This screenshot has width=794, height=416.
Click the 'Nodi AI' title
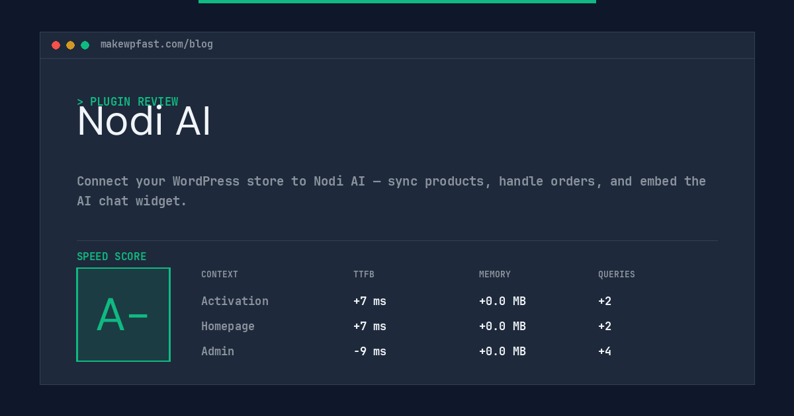(x=144, y=121)
